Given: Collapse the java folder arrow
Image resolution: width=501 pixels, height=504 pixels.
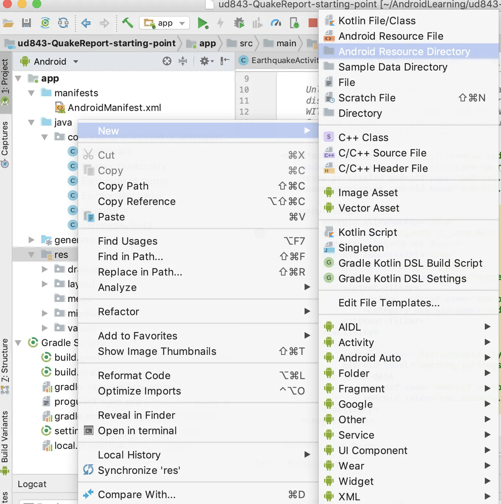Looking at the screenshot, I should [31, 122].
